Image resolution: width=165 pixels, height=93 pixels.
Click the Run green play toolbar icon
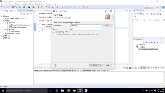click(x=24, y=7)
